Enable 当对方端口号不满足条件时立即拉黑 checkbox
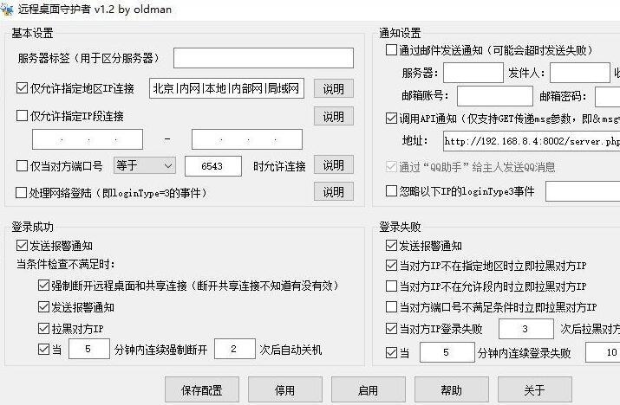This screenshot has width=620, height=405. (391, 307)
